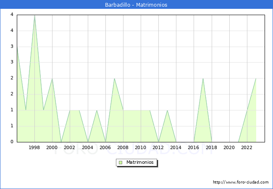This screenshot has height=189, width=273.
Task: Click the 2017 peak data point
Action: (203, 79)
